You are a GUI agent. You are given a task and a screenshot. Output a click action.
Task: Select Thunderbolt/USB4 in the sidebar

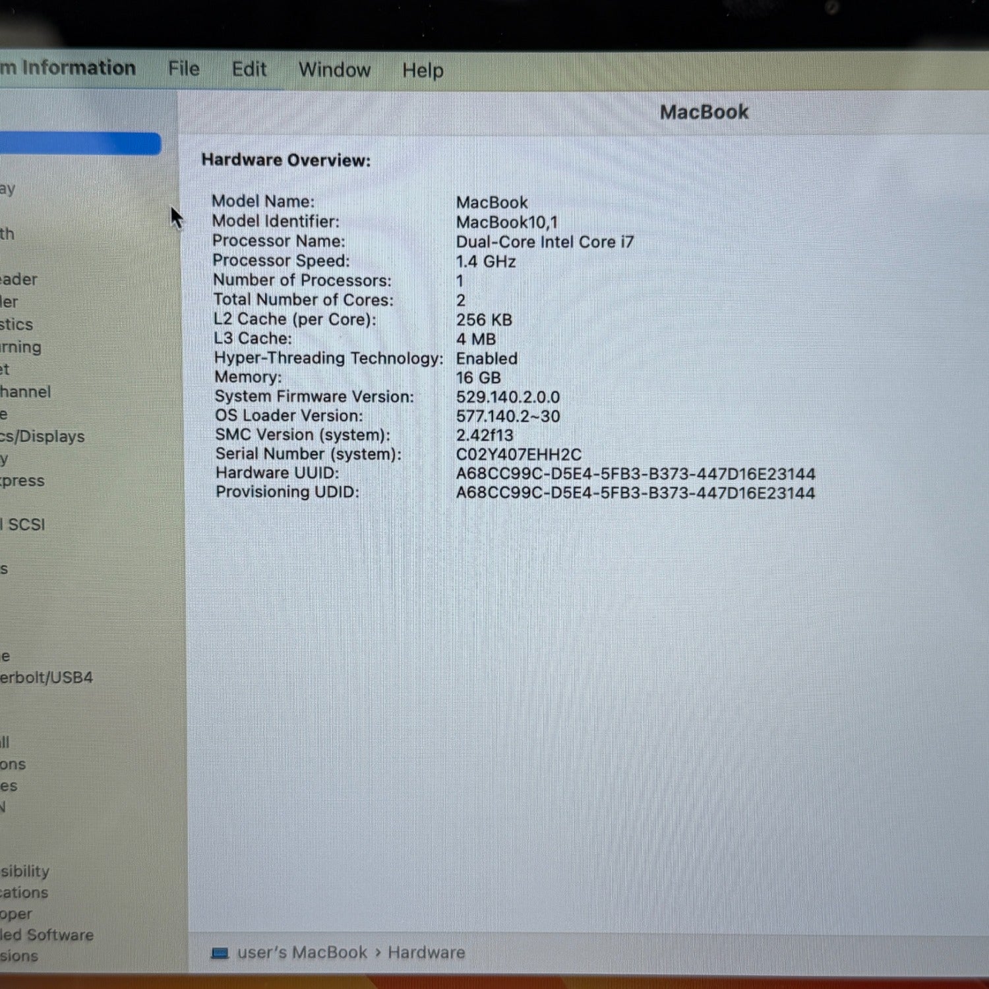(46, 678)
